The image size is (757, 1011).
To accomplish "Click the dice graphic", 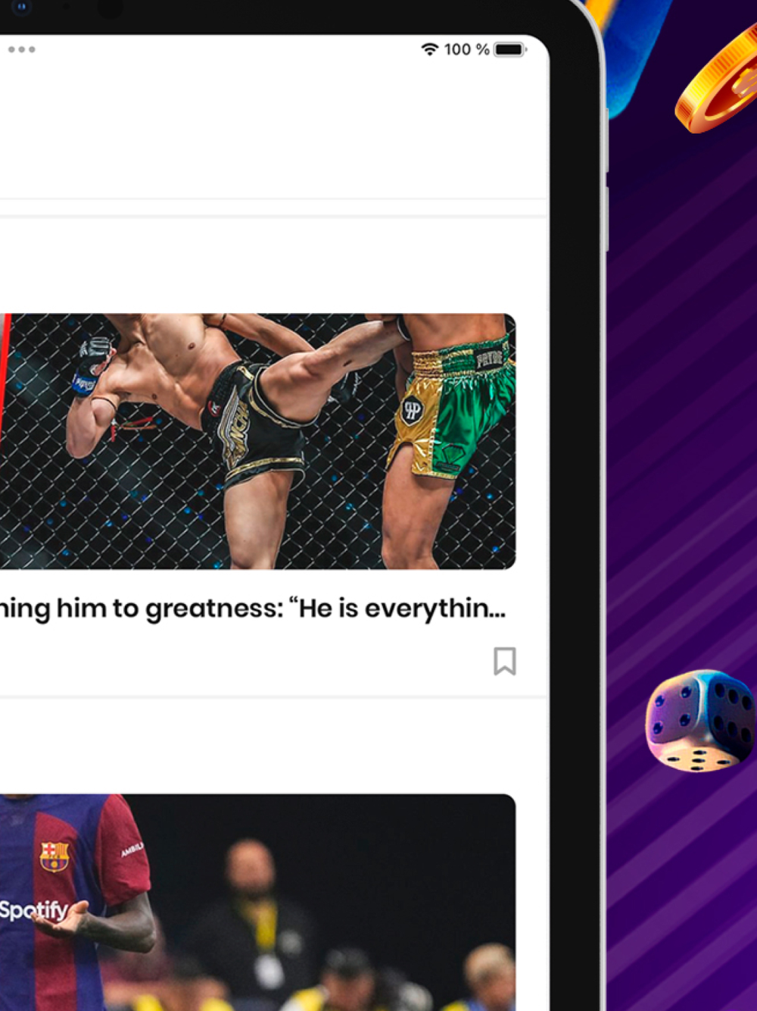I will pyautogui.click(x=700, y=720).
